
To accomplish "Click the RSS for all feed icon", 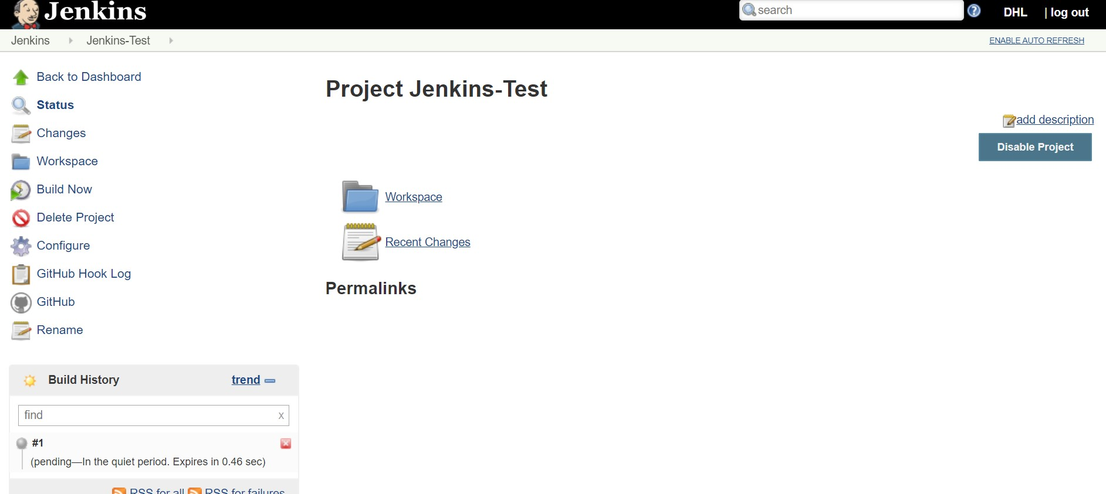I will [119, 491].
